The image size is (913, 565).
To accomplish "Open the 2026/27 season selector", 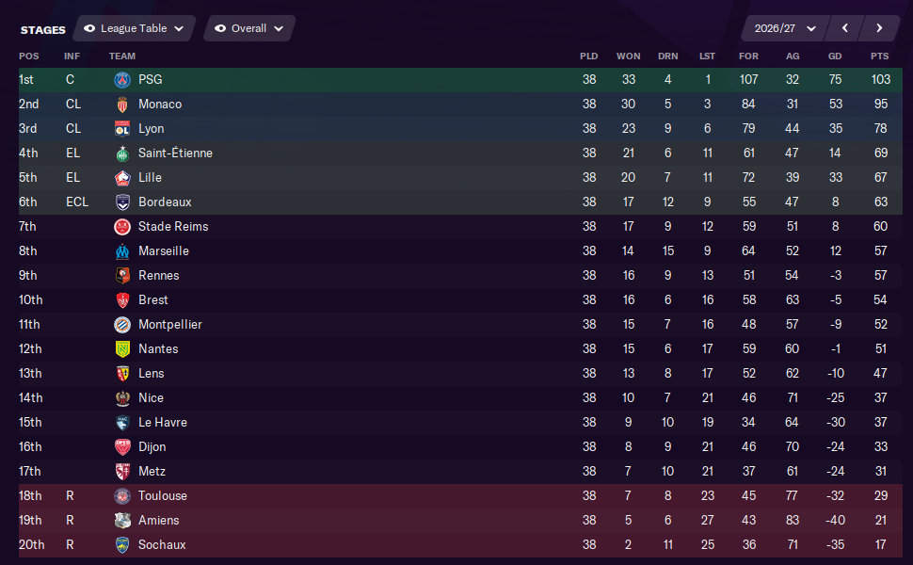I will coord(784,28).
